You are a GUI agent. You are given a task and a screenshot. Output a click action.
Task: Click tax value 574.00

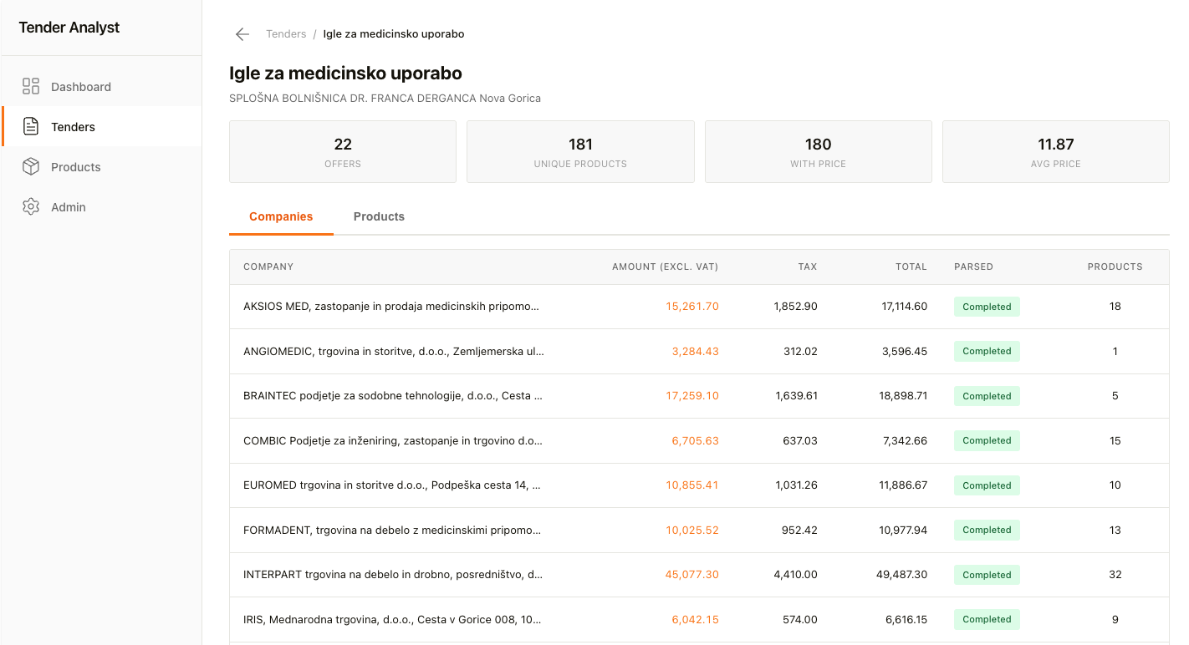(x=801, y=620)
